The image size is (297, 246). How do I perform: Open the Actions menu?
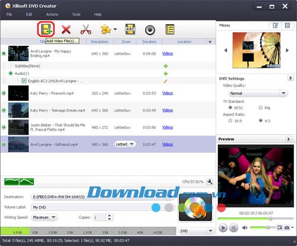coord(52,14)
